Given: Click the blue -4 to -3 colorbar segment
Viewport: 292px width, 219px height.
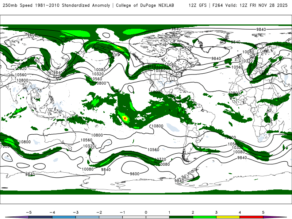Looking at the screenshot, I should point(64,217).
